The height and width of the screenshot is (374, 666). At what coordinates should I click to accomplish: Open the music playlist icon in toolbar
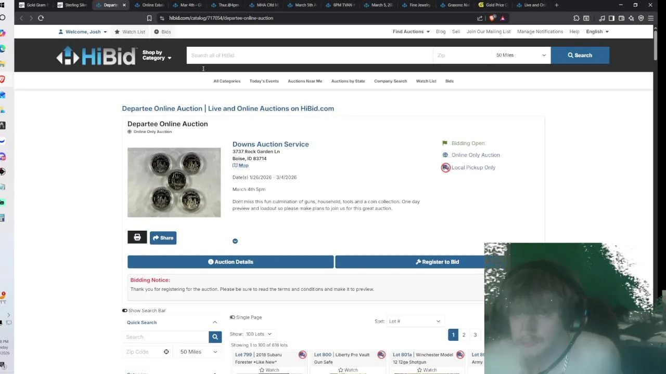602,18
